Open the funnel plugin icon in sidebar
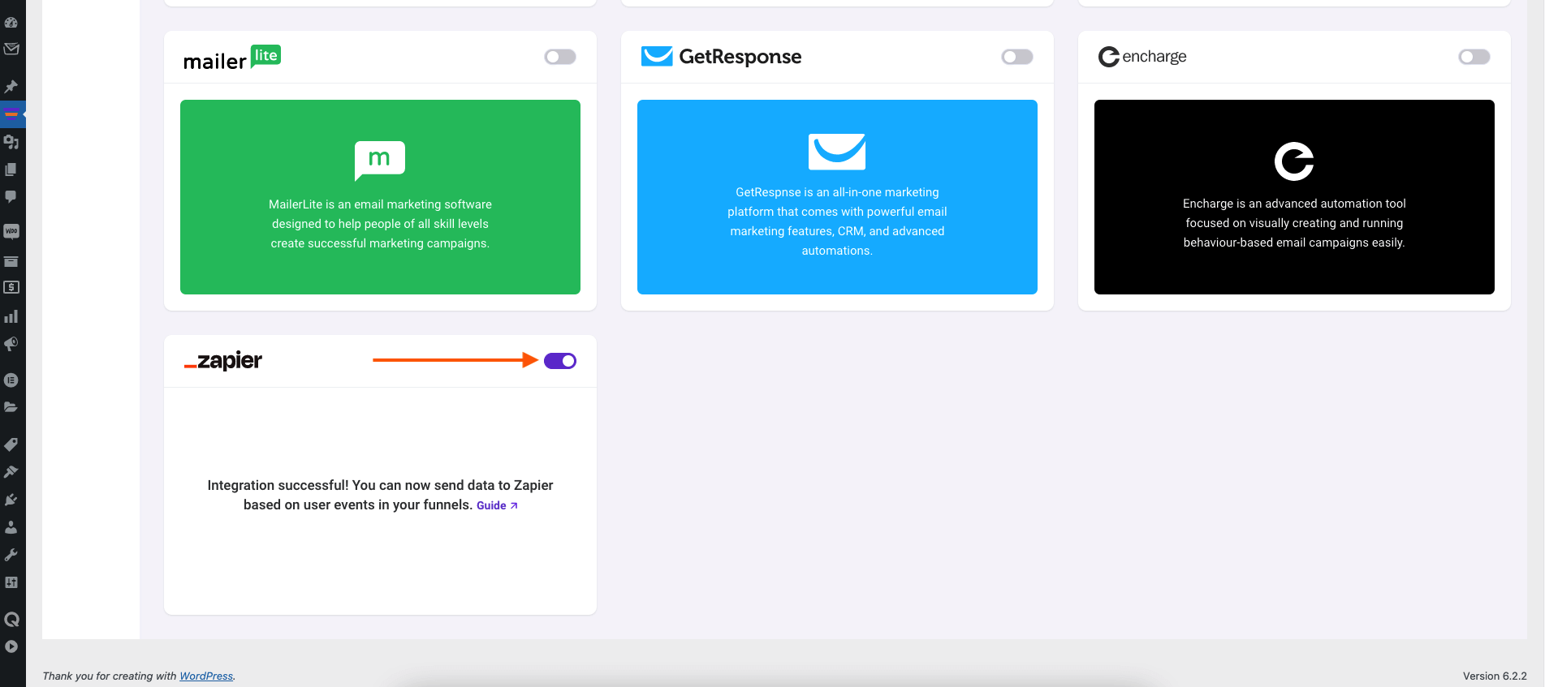Screen dimensions: 1545x687 (11, 114)
